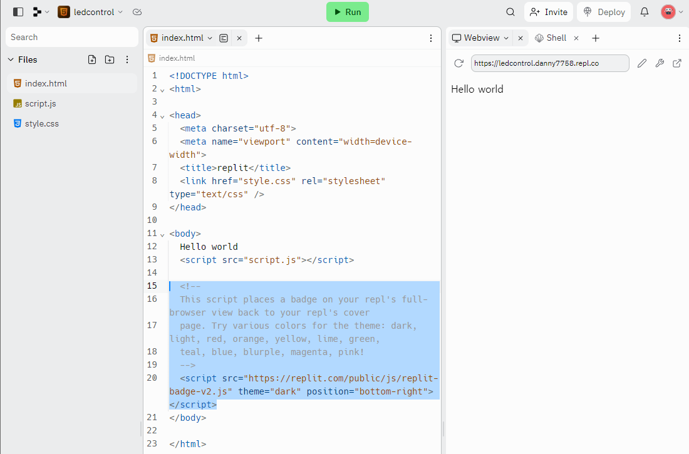This screenshot has width=689, height=454.
Task: Open Webview tab dropdown chevron
Action: [x=506, y=38]
